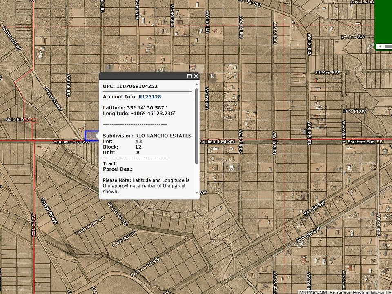Maximize the parcel info popup
This screenshot has height=294, width=392.
189,76
